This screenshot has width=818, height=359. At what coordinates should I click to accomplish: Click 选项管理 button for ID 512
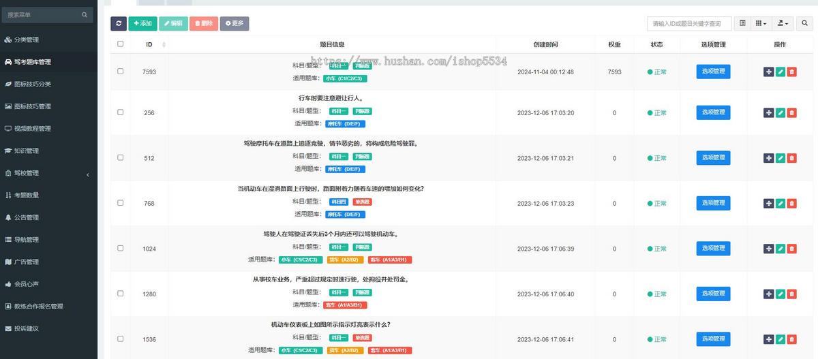pyautogui.click(x=713, y=158)
